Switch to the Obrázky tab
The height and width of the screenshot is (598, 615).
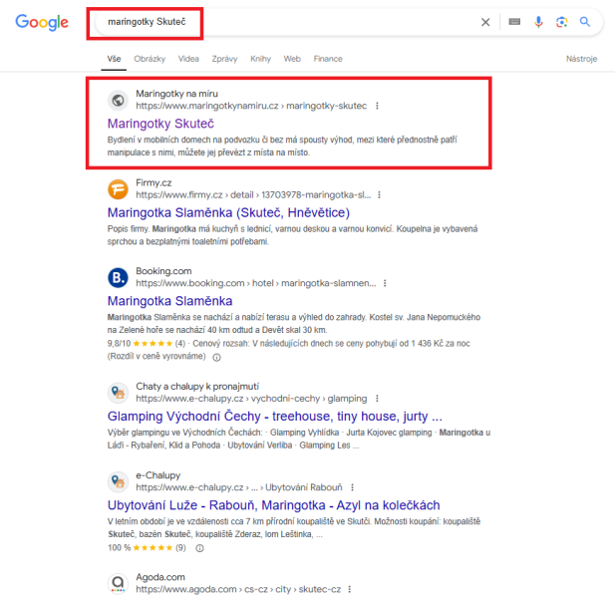click(x=150, y=59)
